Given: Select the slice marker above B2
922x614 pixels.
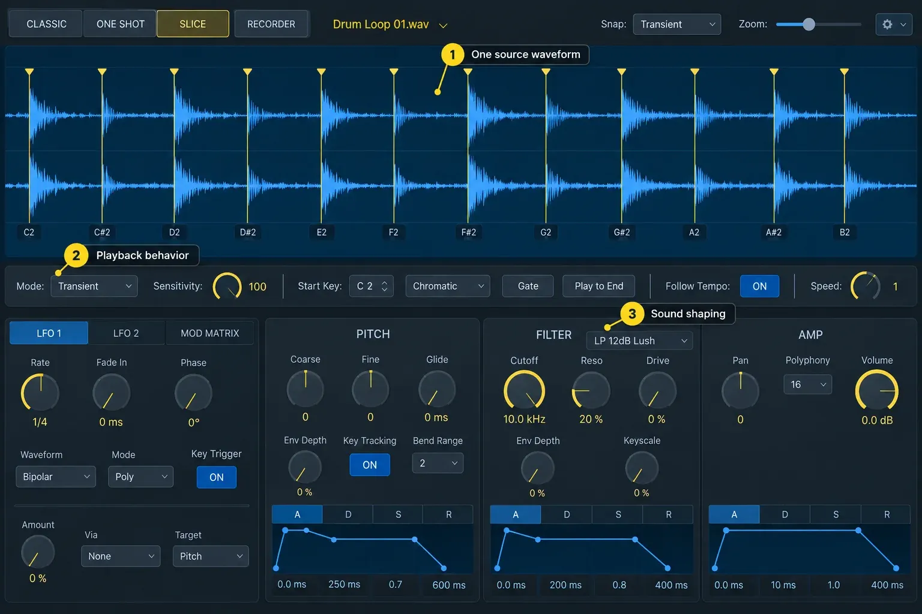Looking at the screenshot, I should pos(845,72).
